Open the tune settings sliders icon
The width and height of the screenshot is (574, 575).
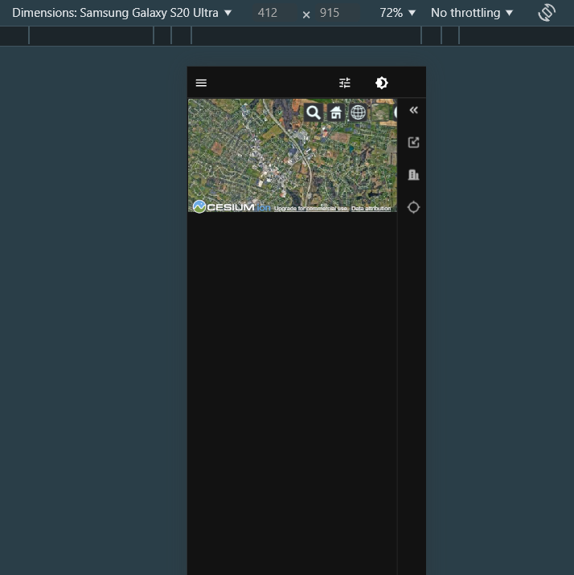tap(345, 83)
